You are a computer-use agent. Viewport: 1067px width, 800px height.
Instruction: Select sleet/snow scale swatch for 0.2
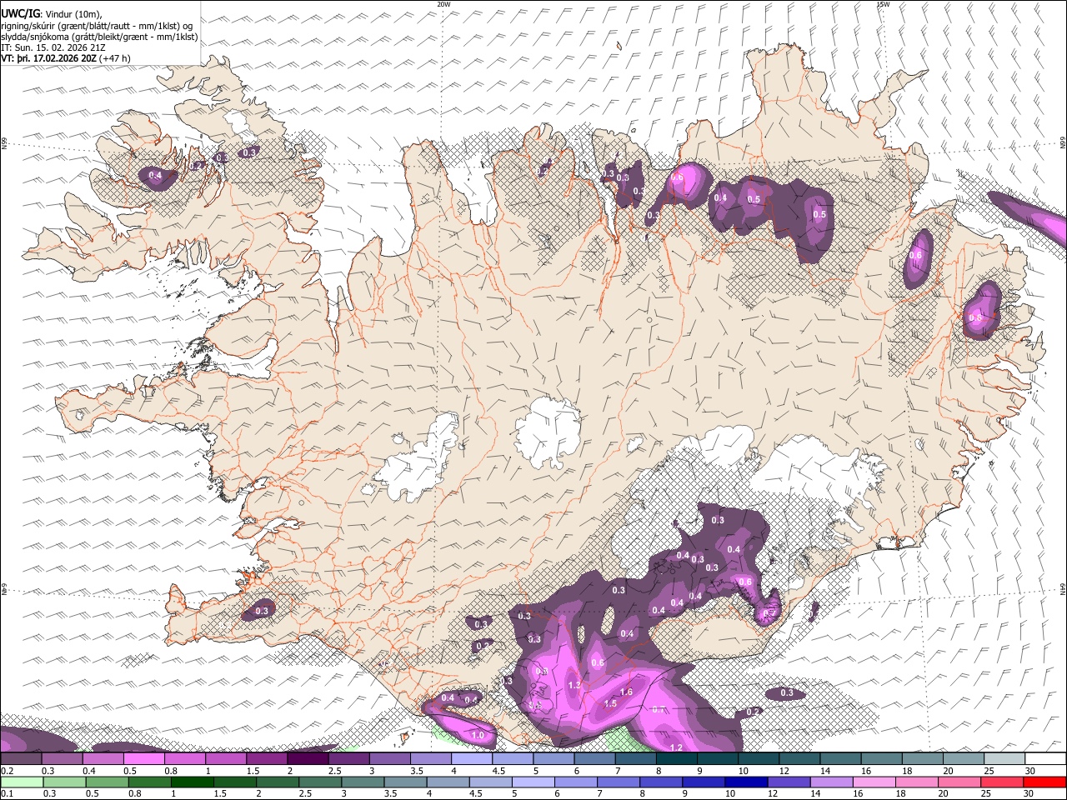coord(21,759)
